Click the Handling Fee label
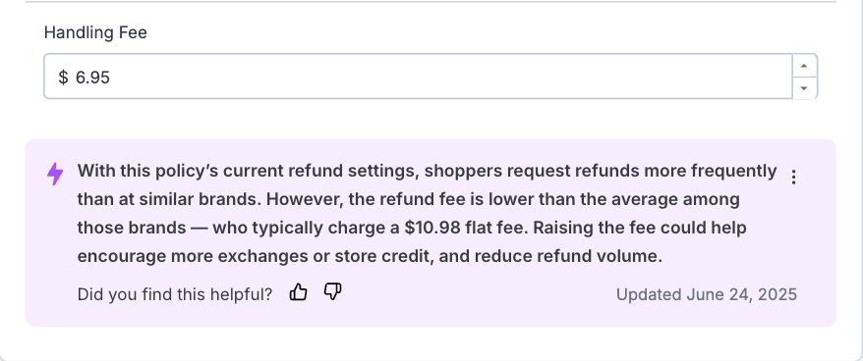Image resolution: width=863 pixels, height=361 pixels. (95, 33)
